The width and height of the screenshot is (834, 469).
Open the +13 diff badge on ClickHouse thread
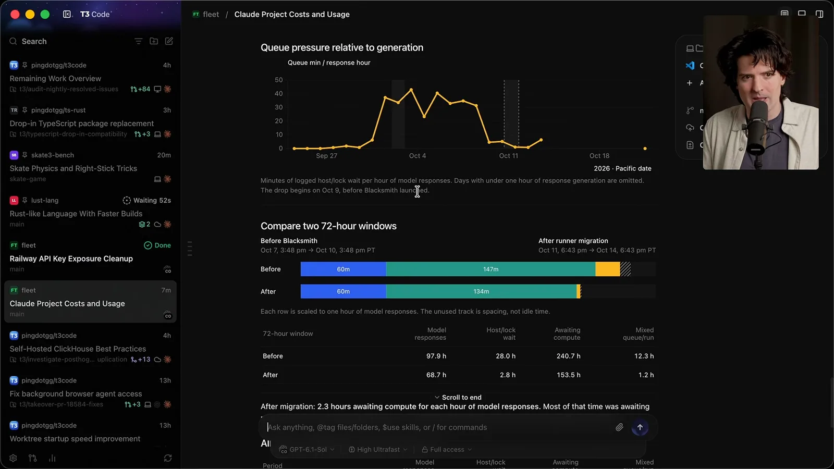coord(140,360)
